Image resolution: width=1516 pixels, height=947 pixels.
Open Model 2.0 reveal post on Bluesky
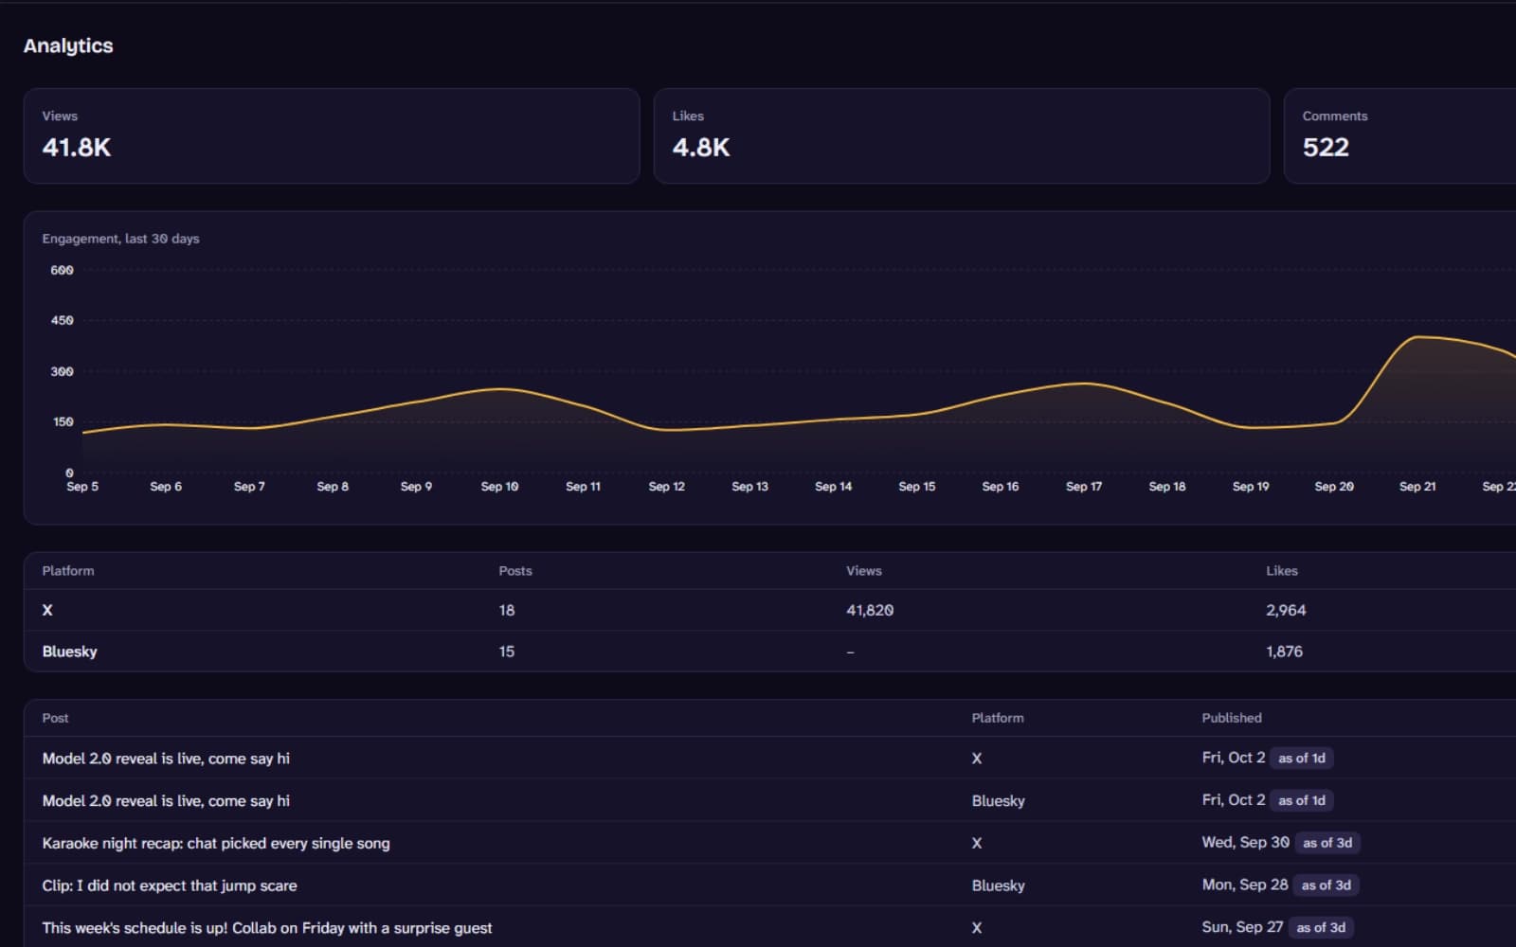point(166,801)
